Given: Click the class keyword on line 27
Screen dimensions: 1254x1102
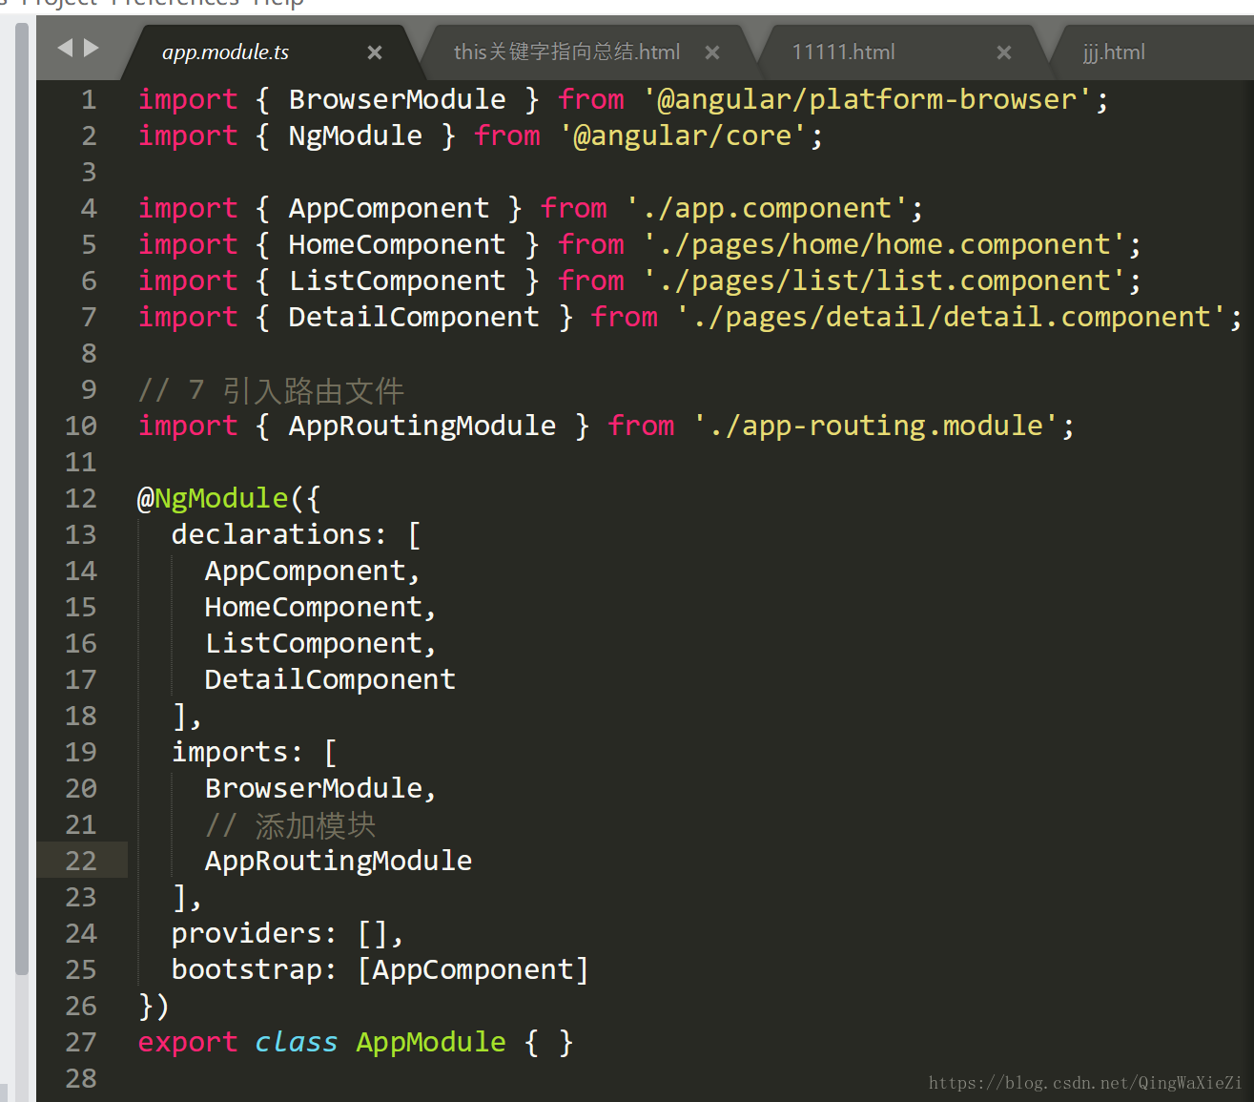Looking at the screenshot, I should (x=297, y=1042).
